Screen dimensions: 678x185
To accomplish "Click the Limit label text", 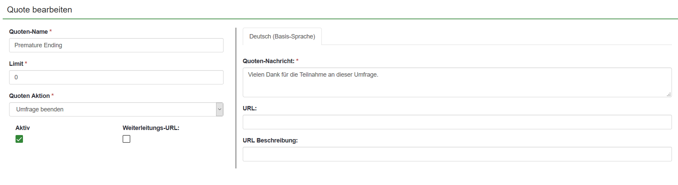I will tap(16, 64).
